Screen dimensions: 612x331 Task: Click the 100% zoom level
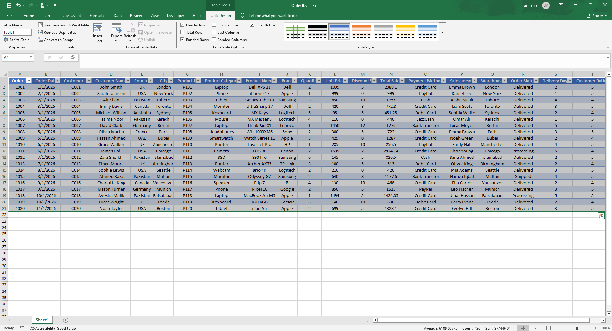pyautogui.click(x=605, y=328)
